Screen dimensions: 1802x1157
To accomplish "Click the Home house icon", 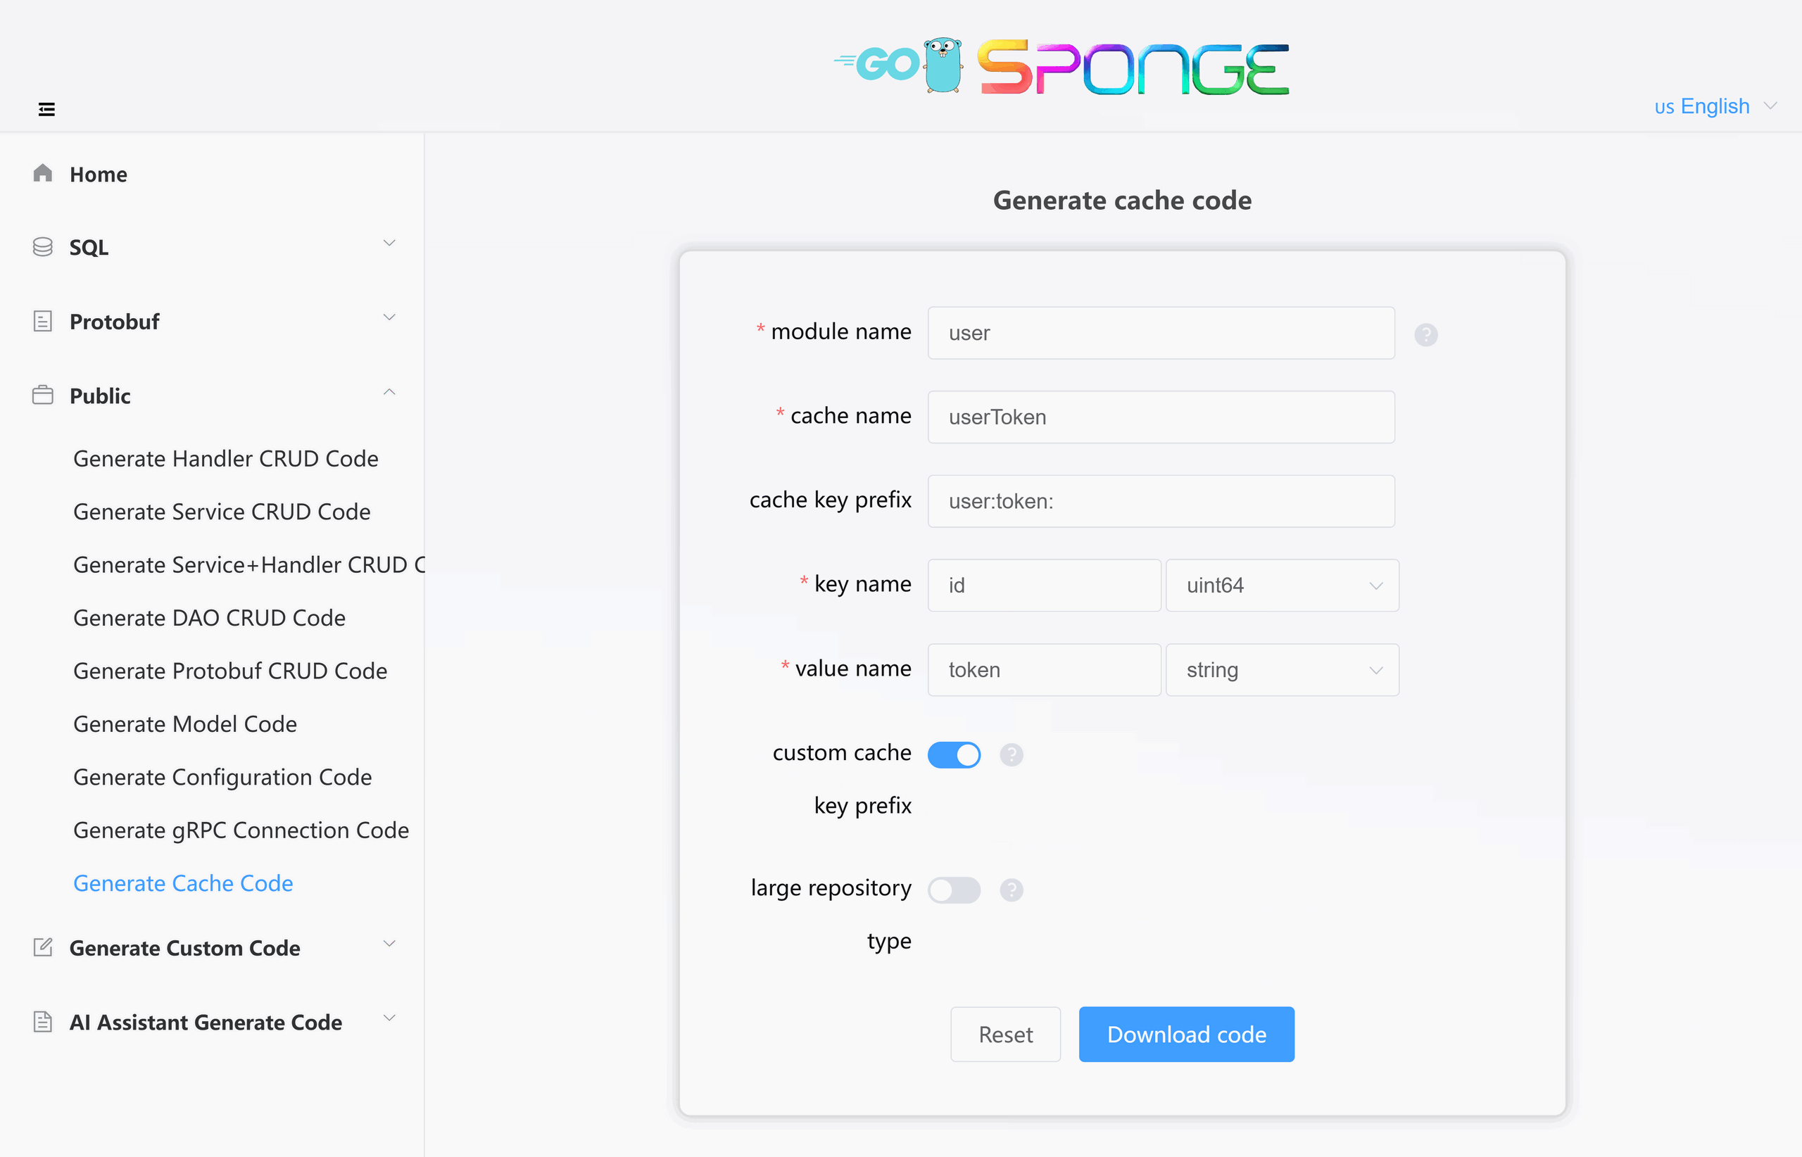I will click(x=43, y=174).
